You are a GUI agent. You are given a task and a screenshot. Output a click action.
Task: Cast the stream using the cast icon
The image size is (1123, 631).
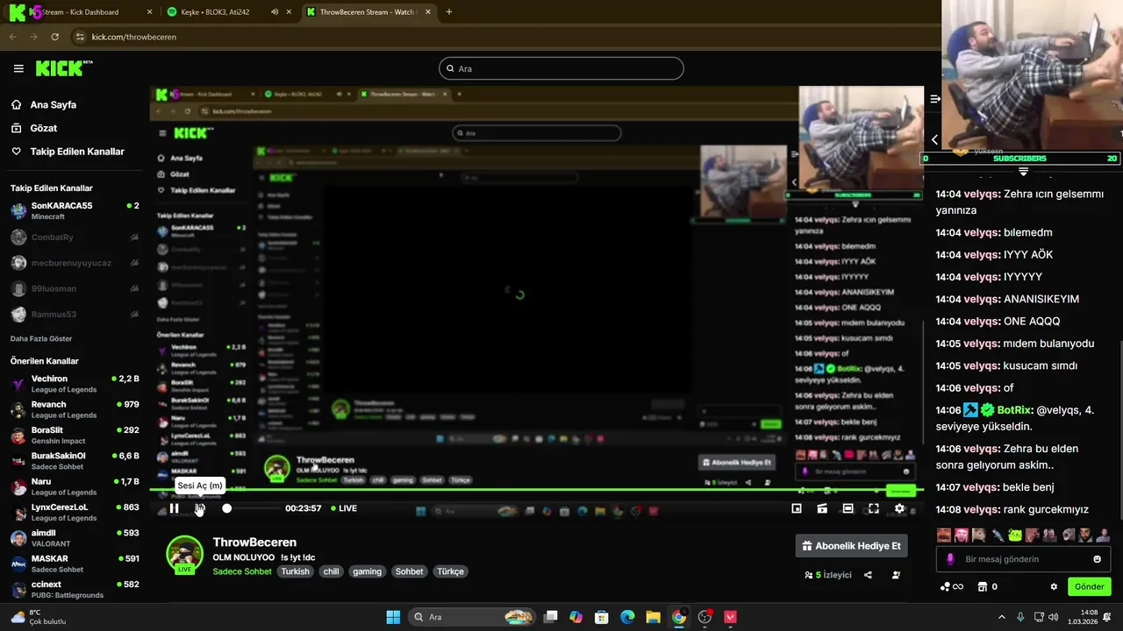click(822, 508)
